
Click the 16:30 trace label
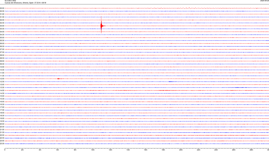pos(2,104)
